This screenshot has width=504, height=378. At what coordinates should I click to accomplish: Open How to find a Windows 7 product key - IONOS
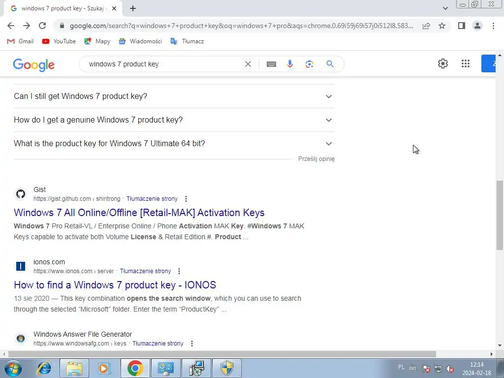pyautogui.click(x=115, y=285)
